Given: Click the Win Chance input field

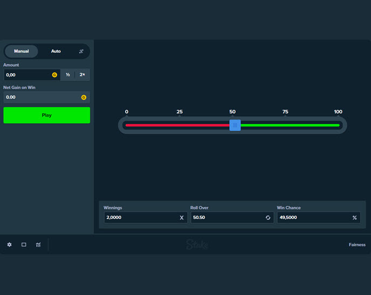Looking at the screenshot, I should click(313, 217).
